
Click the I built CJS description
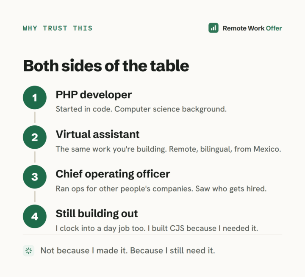pyautogui.click(x=157, y=228)
